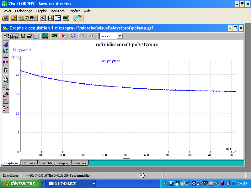Click the acquisition settings t=60s status text
Viewport: 251px width, 188px height.
tap(58, 175)
